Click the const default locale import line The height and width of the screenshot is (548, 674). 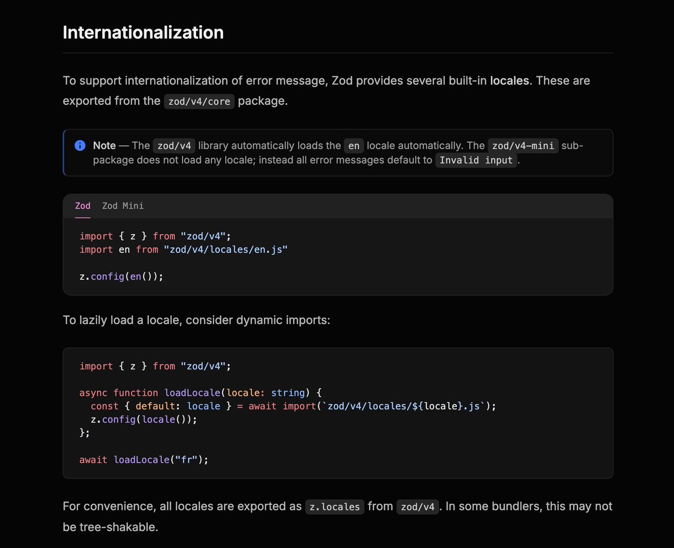[294, 406]
